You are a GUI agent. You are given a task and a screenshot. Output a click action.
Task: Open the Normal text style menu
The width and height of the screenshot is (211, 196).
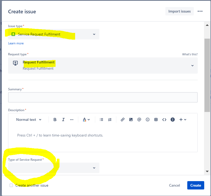[x=29, y=120]
